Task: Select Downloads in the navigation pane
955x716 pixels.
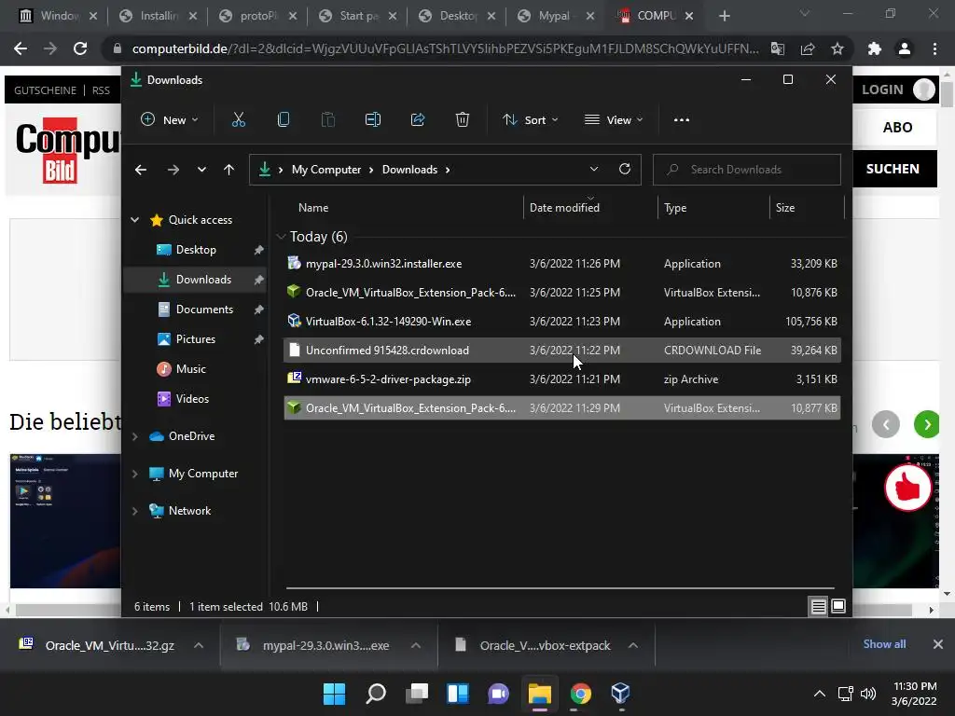Action: (x=196, y=280)
